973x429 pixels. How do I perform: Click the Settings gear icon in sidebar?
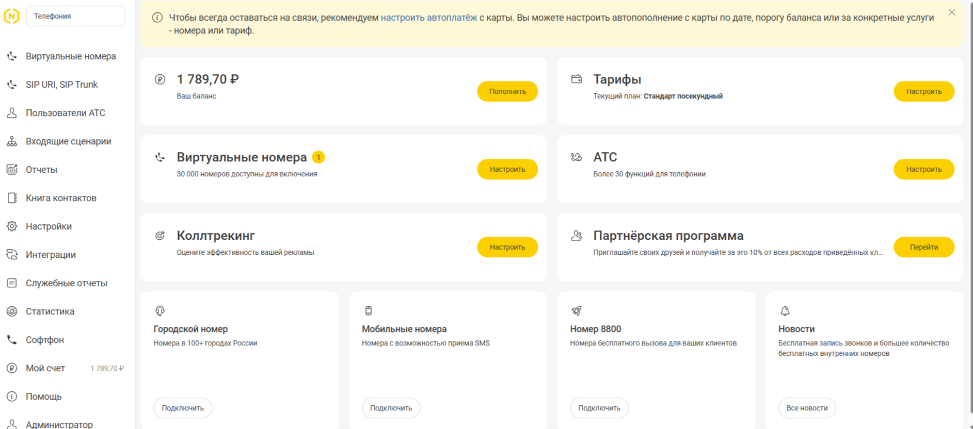(x=12, y=226)
